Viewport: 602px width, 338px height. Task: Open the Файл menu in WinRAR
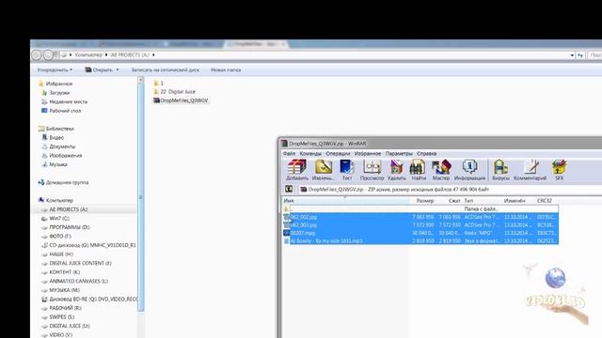289,154
